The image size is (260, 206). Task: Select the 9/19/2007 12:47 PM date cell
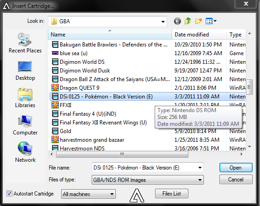point(198,71)
